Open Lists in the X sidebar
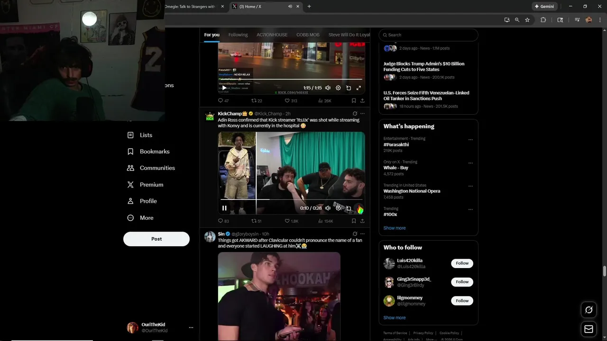Screen dimensions: 607x341 pos(140,135)
